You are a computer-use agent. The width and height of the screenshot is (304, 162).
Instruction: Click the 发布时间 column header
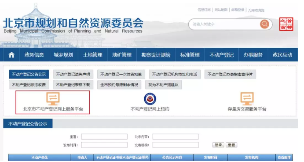(x=211, y=158)
